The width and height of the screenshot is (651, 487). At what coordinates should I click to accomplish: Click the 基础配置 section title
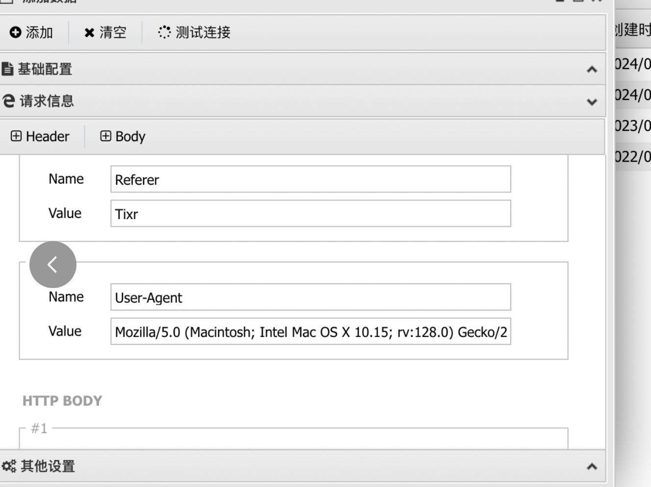(x=45, y=69)
